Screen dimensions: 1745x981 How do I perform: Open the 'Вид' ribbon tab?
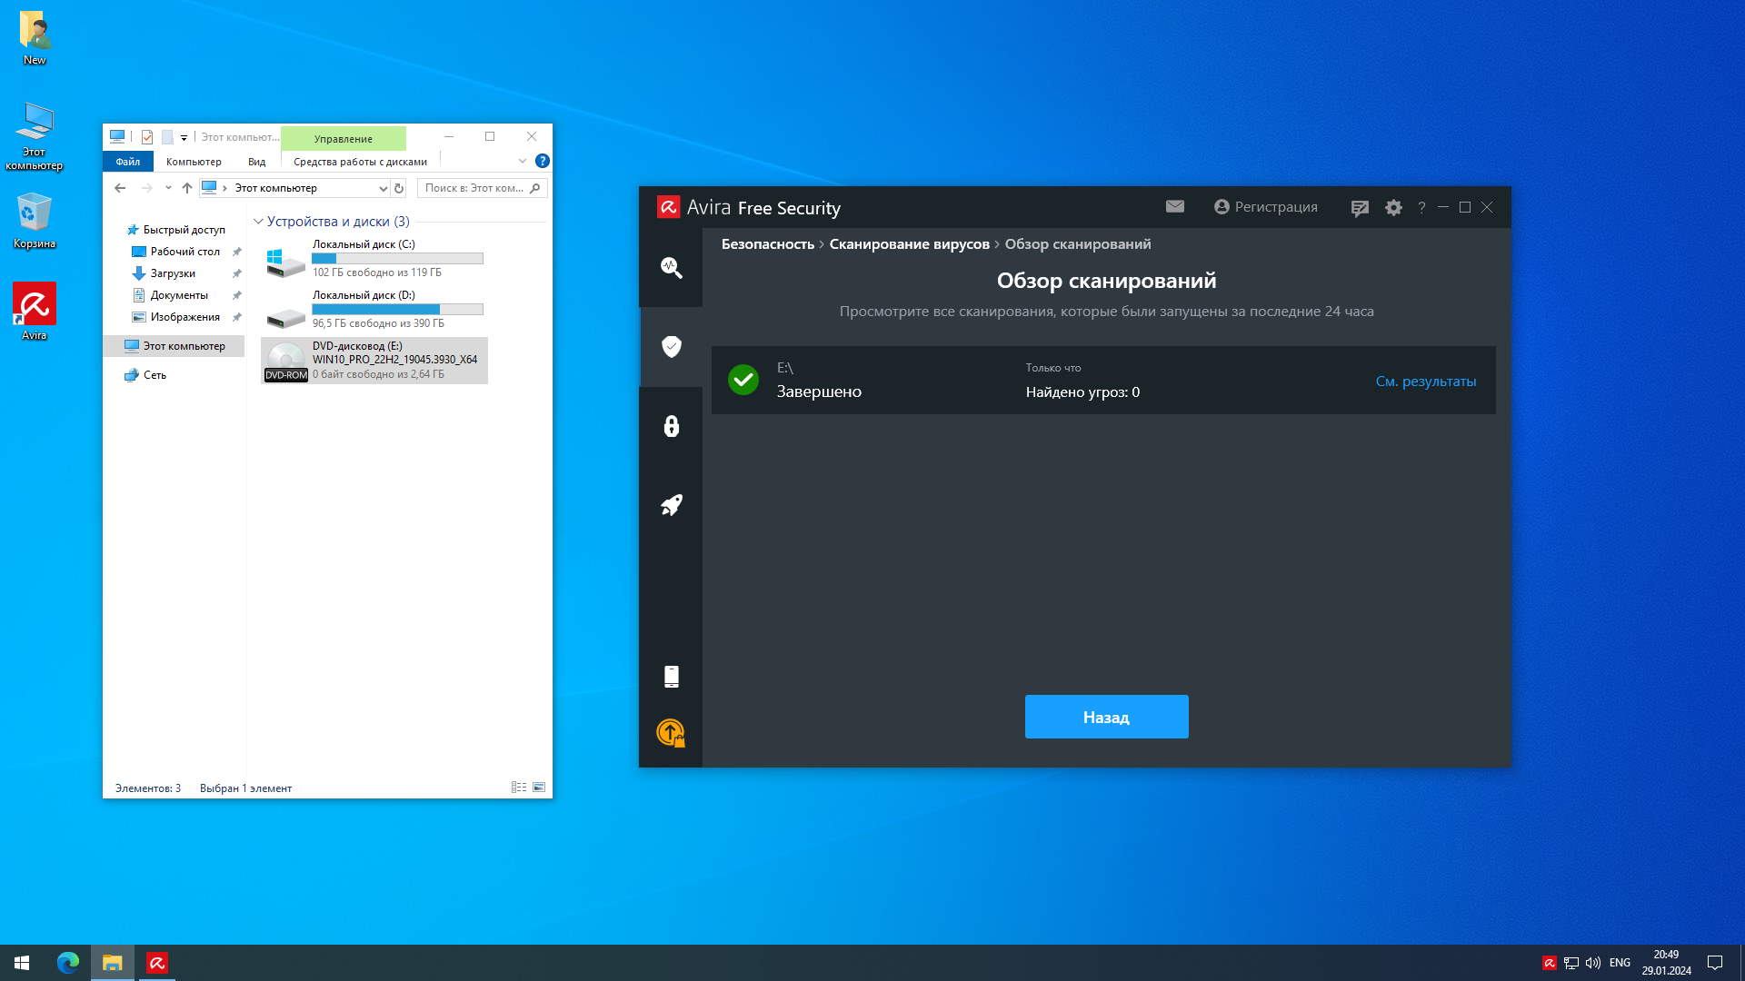(256, 162)
